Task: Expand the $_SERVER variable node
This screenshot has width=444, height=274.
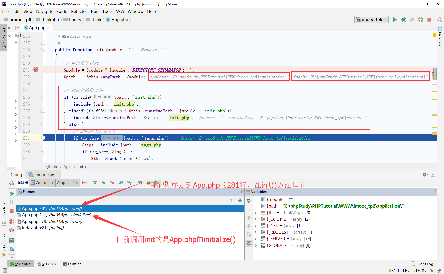Action: (x=256, y=239)
